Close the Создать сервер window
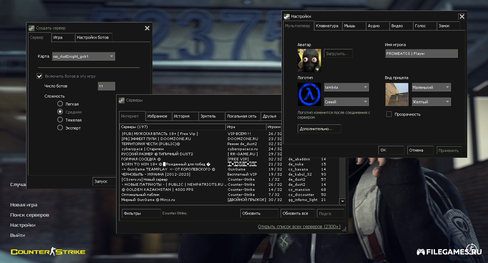The width and height of the screenshot is (488, 263). tap(147, 28)
